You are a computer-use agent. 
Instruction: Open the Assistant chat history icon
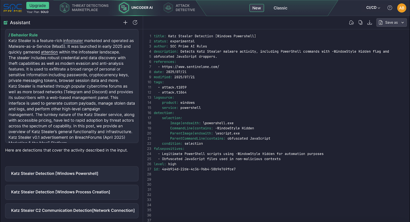[135, 23]
